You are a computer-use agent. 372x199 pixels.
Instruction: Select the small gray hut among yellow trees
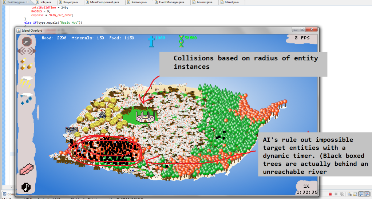click(x=102, y=114)
